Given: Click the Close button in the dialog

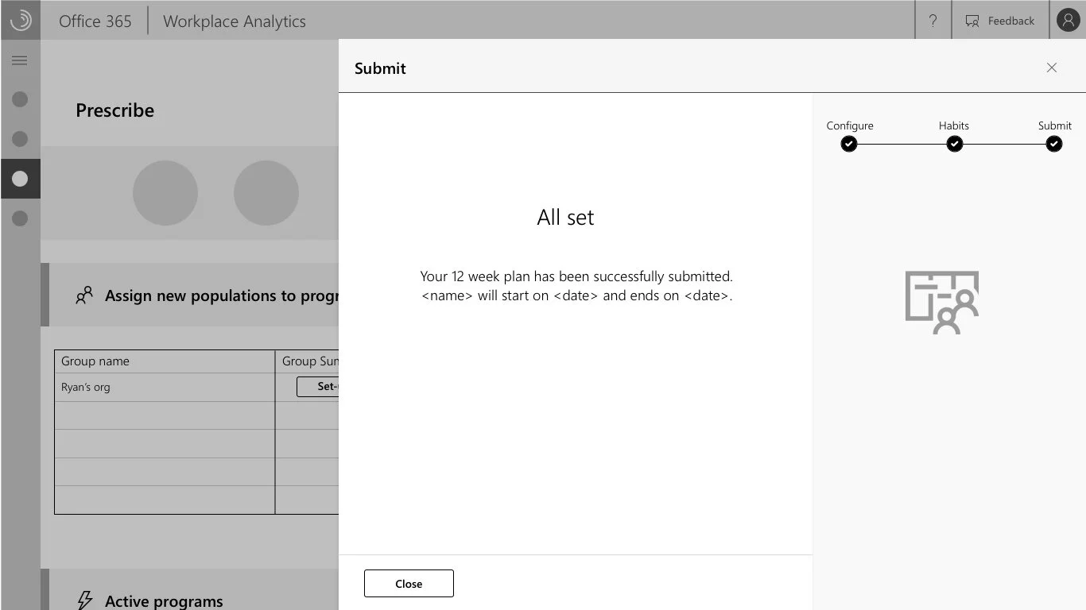Looking at the screenshot, I should tap(409, 583).
